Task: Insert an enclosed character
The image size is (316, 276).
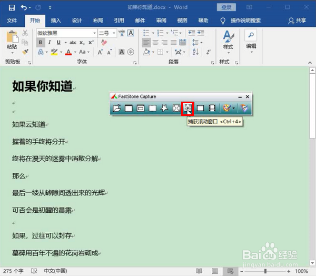Action: [131, 52]
